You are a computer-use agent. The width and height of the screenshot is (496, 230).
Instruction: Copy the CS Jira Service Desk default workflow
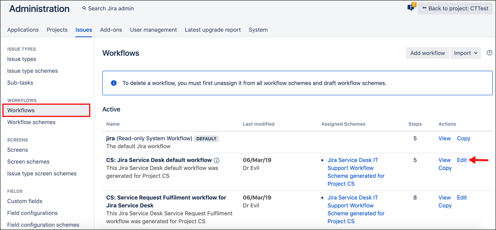(x=445, y=168)
